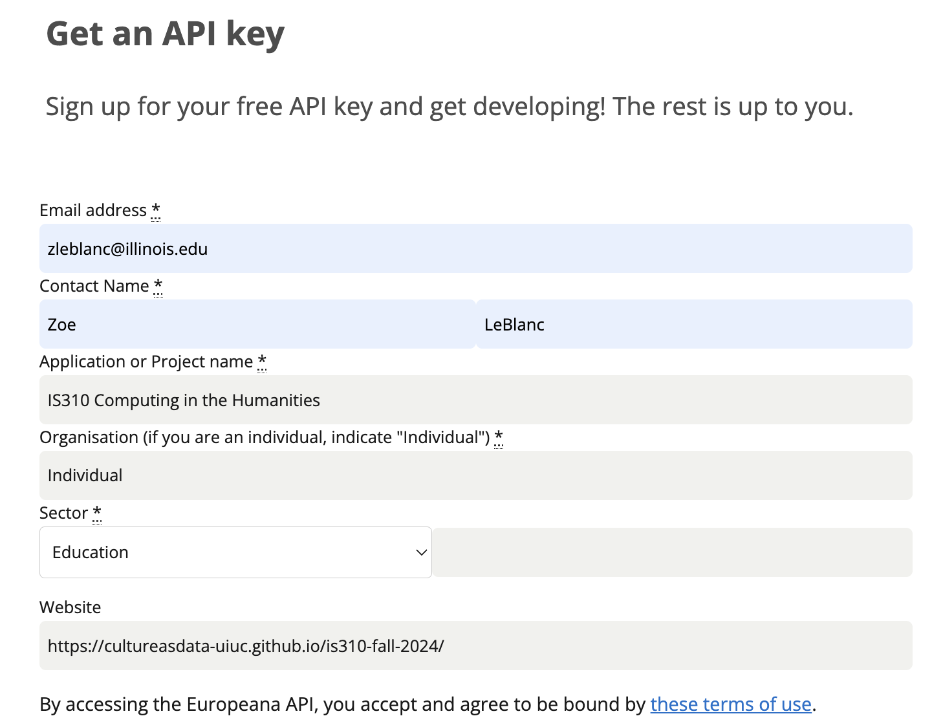The width and height of the screenshot is (943, 727).
Task: Click the 'Email address' label text
Action: [x=93, y=210]
